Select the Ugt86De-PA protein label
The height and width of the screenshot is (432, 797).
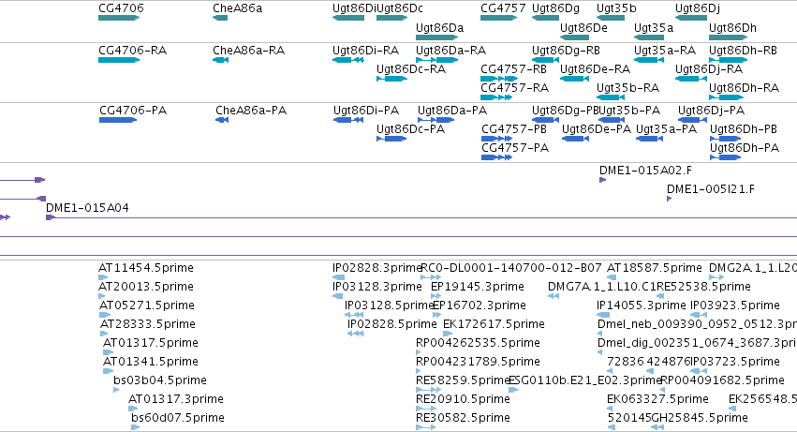click(x=597, y=129)
